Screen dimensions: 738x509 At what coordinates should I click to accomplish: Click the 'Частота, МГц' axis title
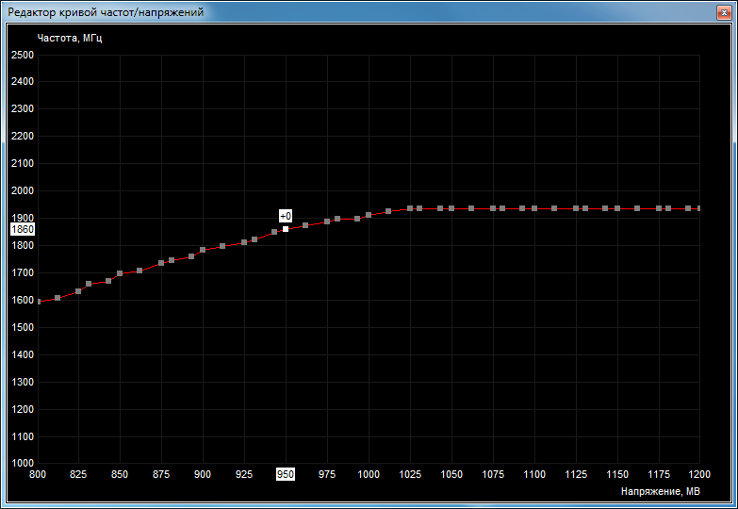[x=70, y=39]
